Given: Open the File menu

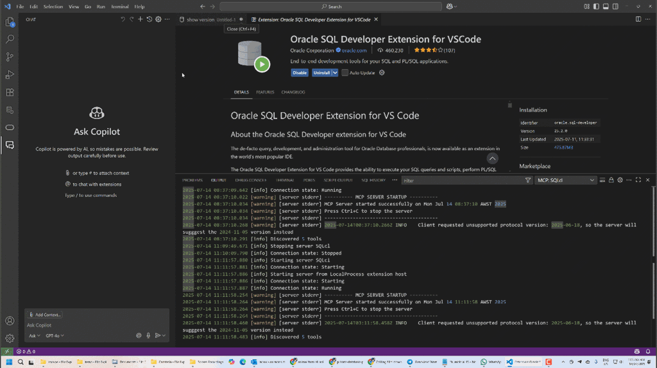Looking at the screenshot, I should click(20, 6).
